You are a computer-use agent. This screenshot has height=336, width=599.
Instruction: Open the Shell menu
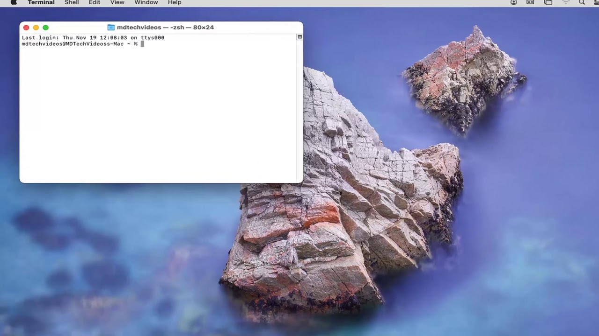coord(72,2)
